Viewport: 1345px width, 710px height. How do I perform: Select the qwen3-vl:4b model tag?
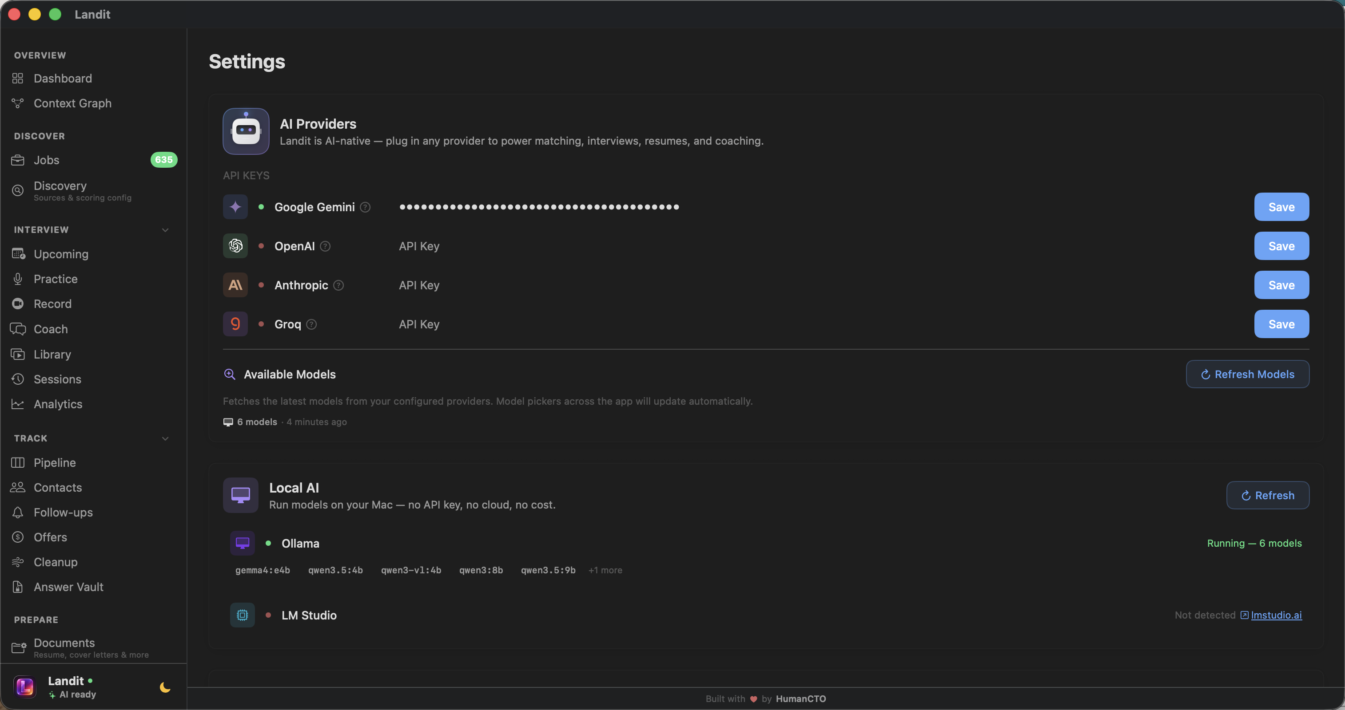[411, 570]
